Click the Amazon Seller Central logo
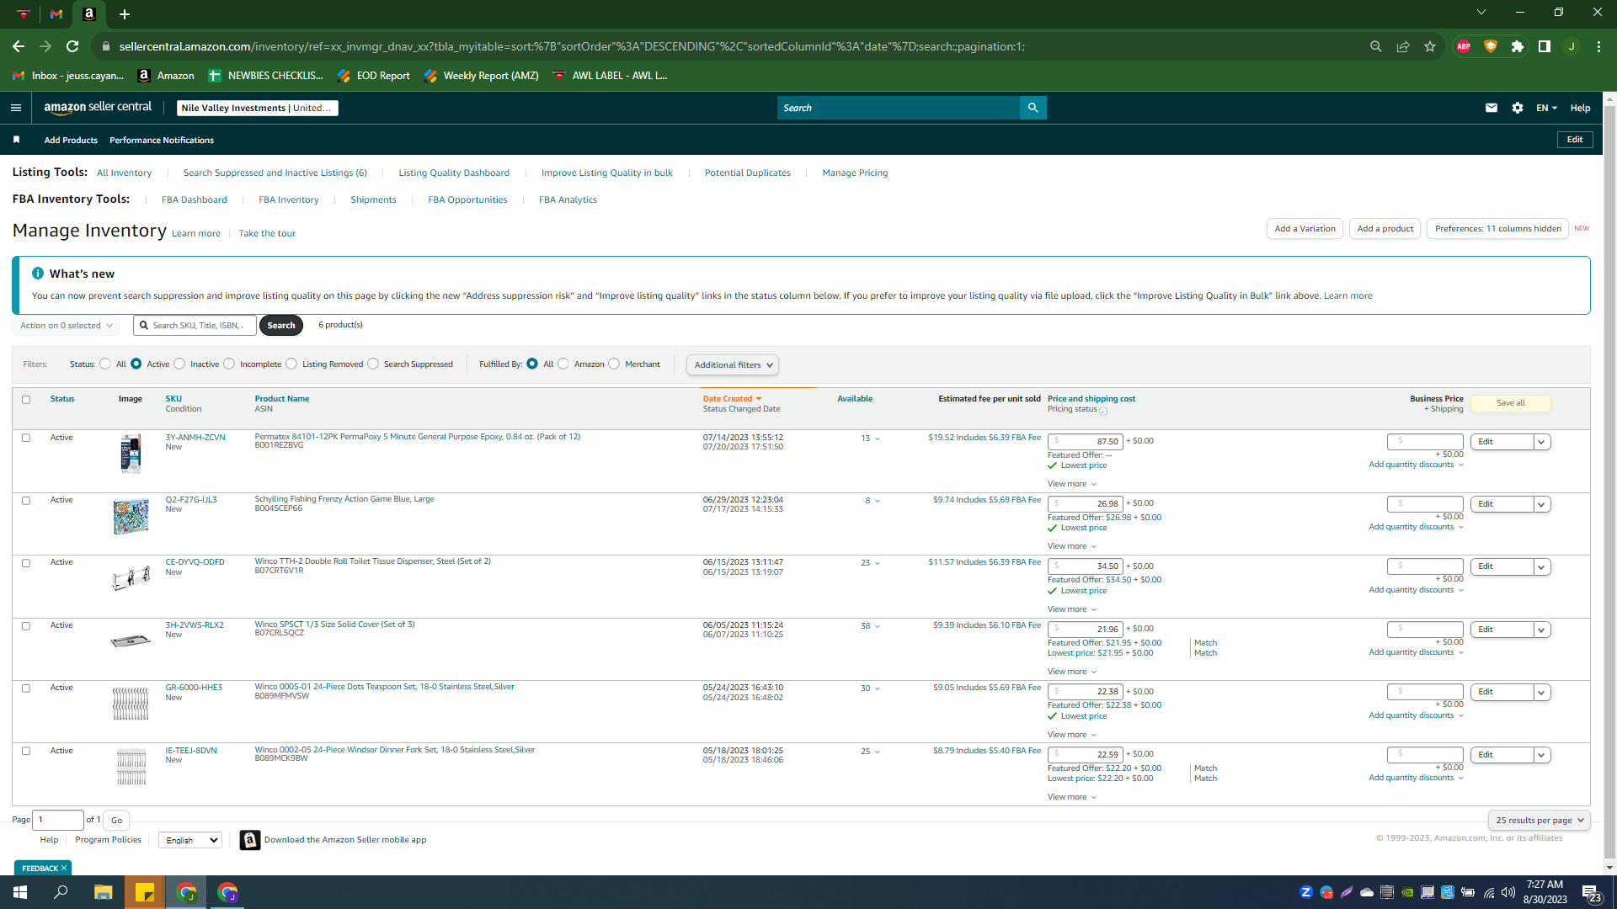 (98, 108)
